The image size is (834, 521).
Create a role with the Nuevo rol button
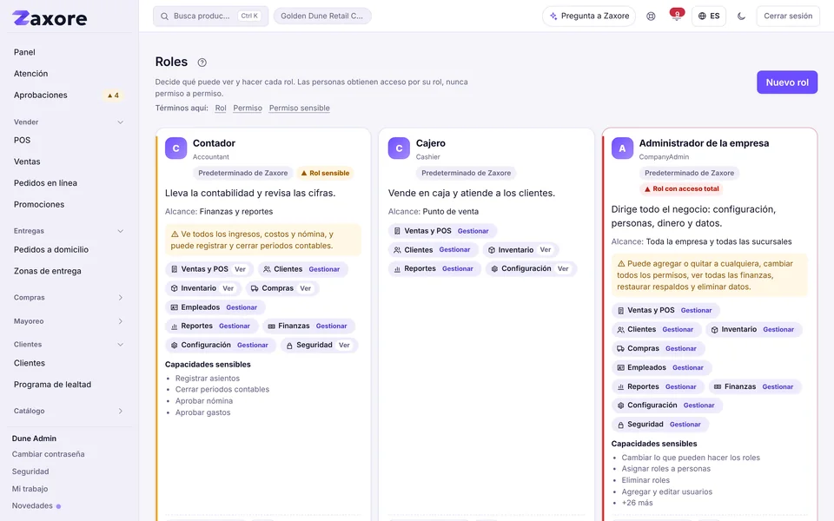(x=787, y=82)
